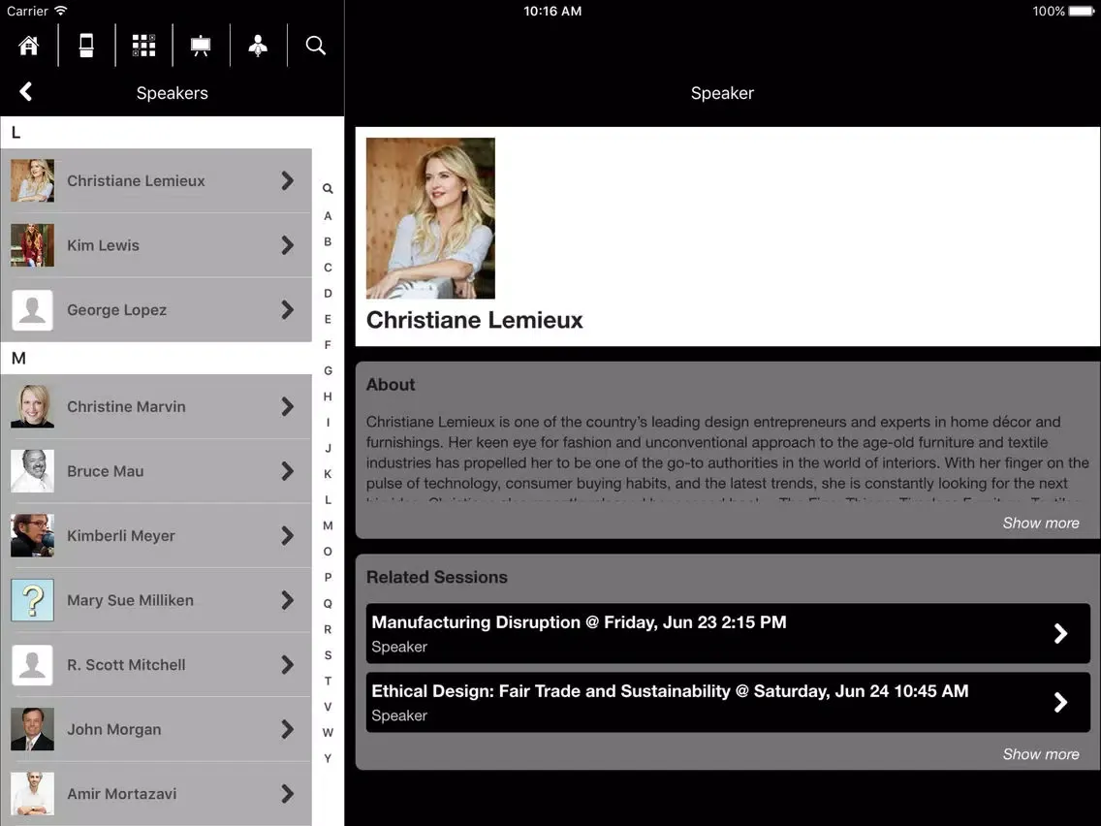Open Bruce Mau row chevron

(287, 471)
